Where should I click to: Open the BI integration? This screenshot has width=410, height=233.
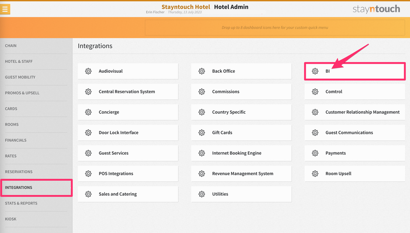(x=355, y=71)
